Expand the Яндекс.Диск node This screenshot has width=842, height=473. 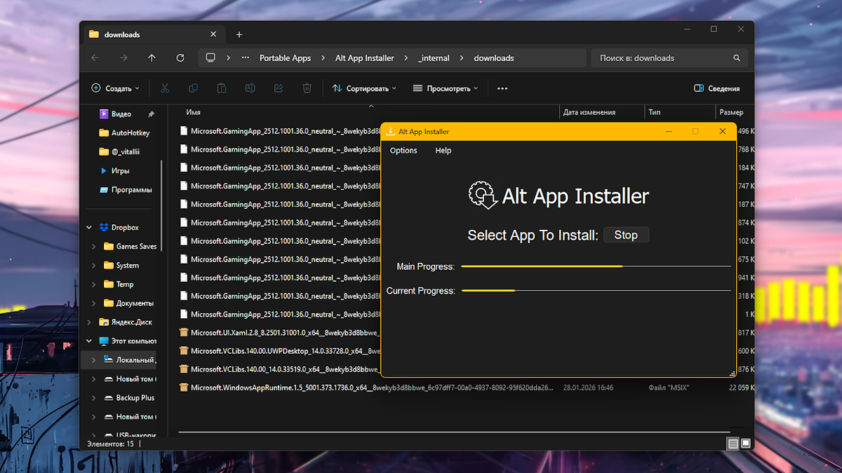[x=89, y=322]
